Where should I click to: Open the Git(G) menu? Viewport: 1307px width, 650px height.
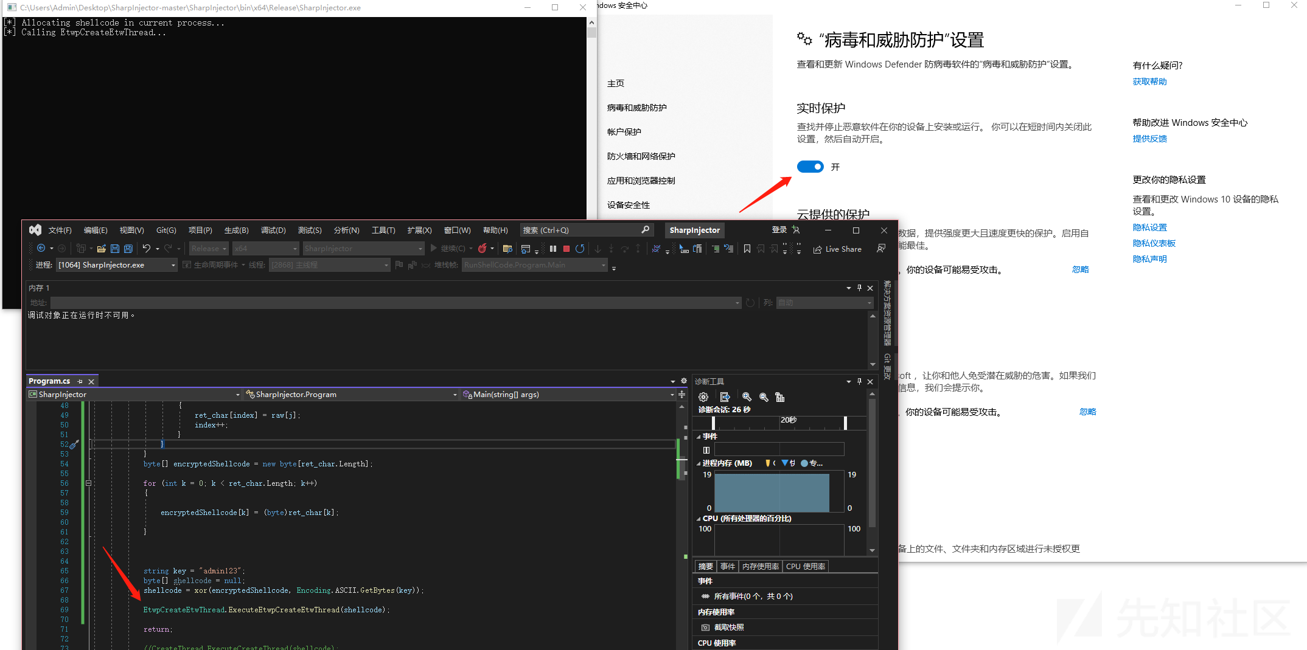166,230
